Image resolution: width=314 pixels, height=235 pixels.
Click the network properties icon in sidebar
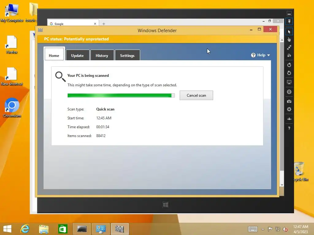point(289,119)
